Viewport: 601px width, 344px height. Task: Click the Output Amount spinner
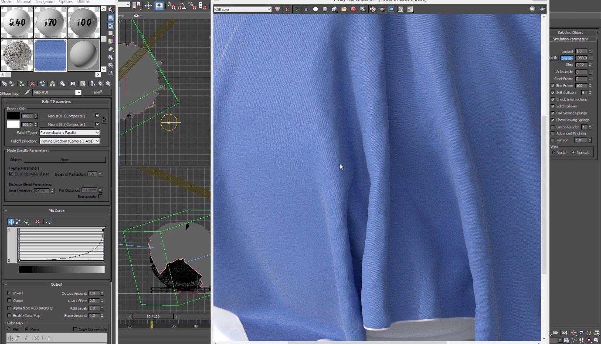tap(102, 294)
